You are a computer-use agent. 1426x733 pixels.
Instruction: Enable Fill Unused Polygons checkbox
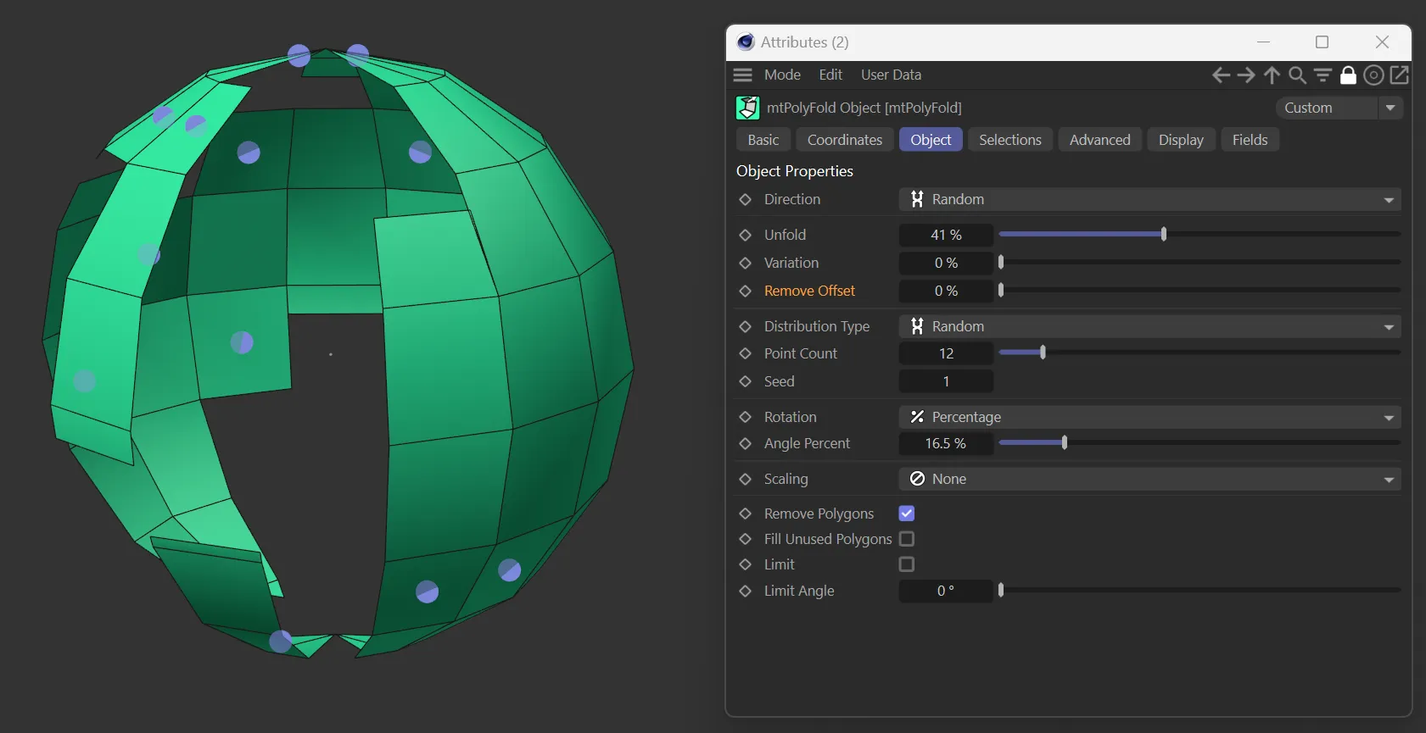[907, 539]
